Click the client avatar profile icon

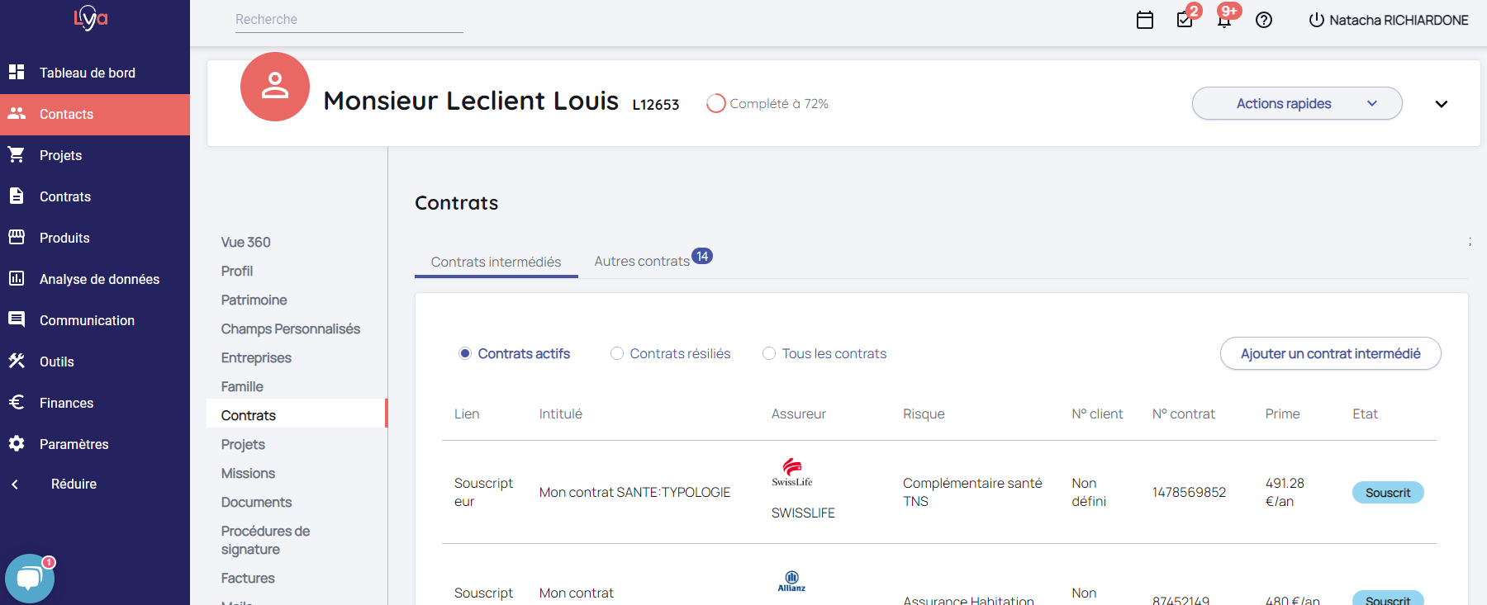pyautogui.click(x=275, y=87)
